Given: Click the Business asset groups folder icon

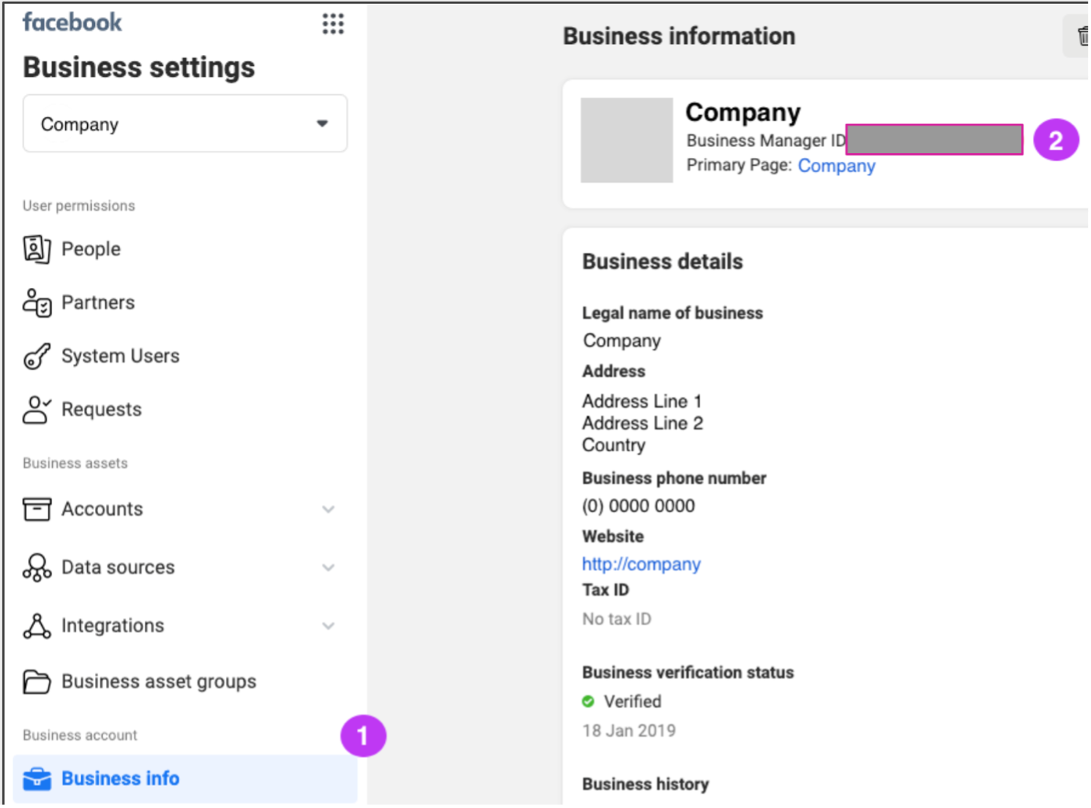Looking at the screenshot, I should click(37, 682).
